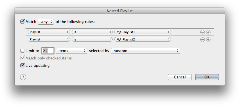Uncheck the Match rules checkbox
This screenshot has height=107, width=240.
pos(22,21)
